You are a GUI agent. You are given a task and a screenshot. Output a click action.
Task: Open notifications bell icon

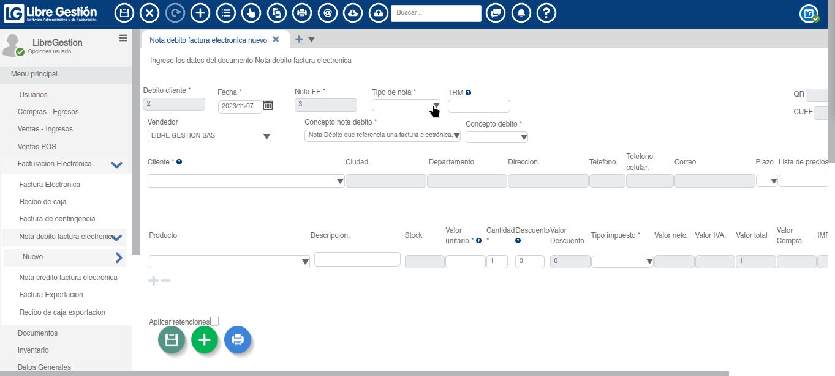521,13
